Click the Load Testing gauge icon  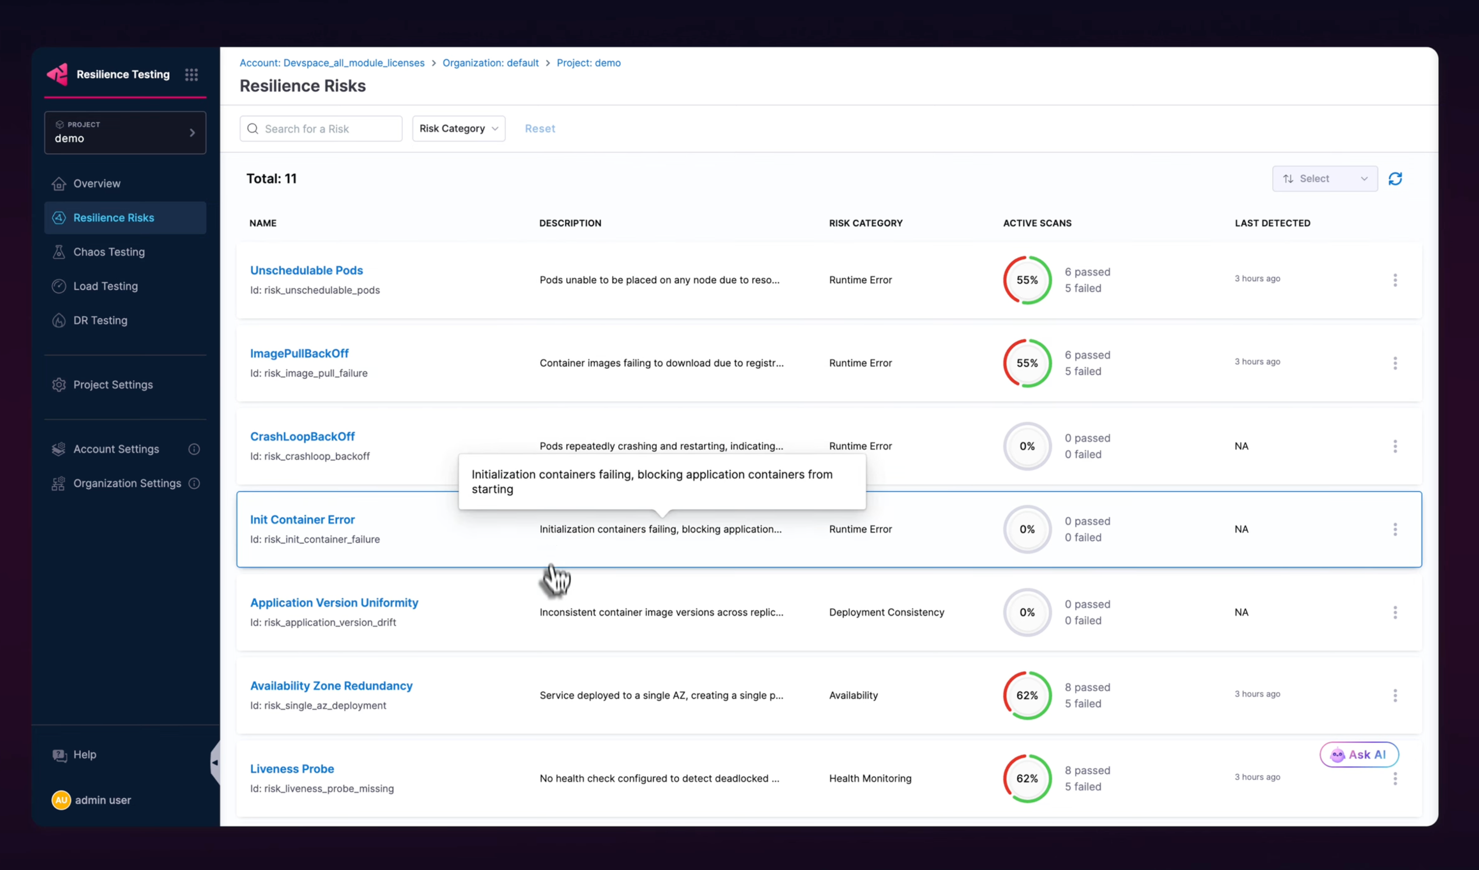59,286
